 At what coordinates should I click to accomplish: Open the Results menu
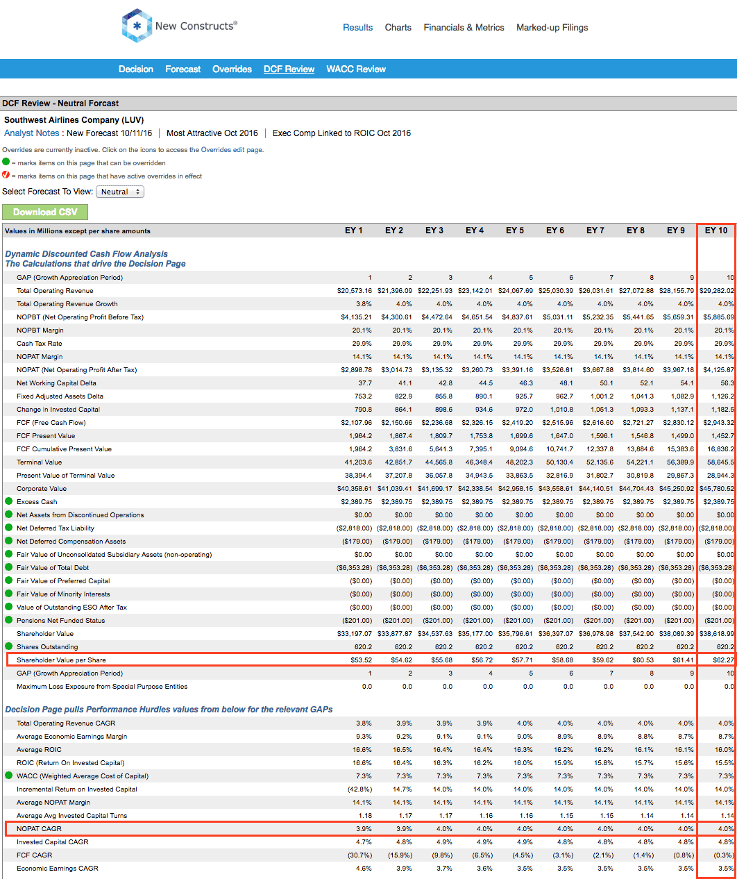click(358, 28)
